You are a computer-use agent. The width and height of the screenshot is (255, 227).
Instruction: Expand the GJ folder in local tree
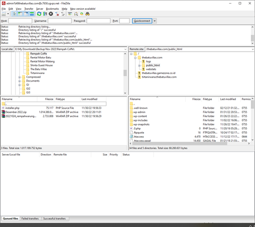point(19,85)
